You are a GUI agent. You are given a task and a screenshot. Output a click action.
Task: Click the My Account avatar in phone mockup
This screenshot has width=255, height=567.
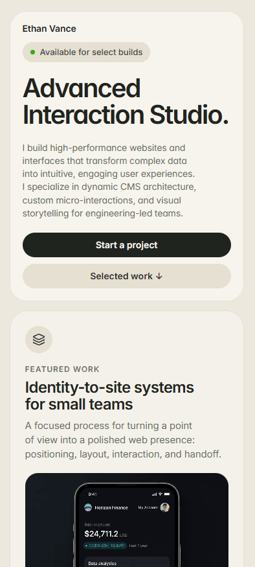click(165, 507)
